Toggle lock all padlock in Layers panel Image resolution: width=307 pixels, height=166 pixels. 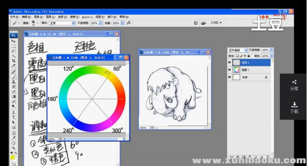[x=249, y=56]
